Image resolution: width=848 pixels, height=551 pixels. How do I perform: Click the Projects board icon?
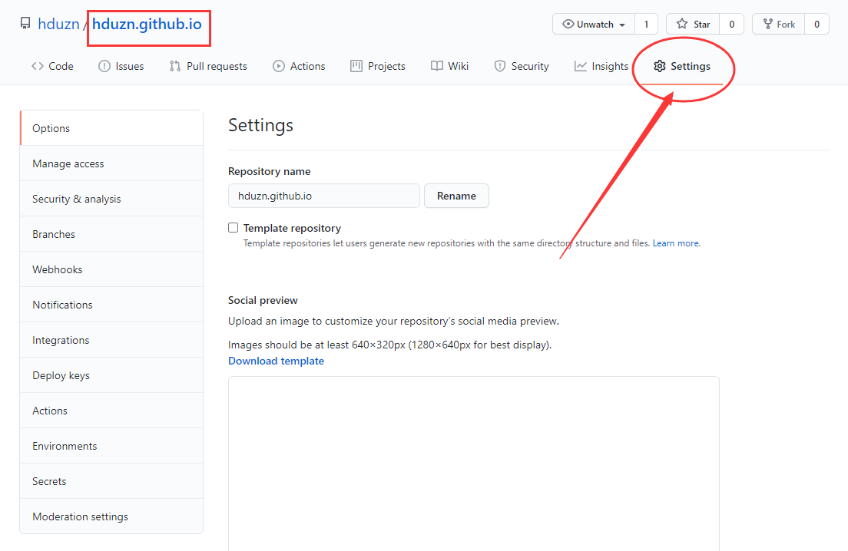pos(356,66)
